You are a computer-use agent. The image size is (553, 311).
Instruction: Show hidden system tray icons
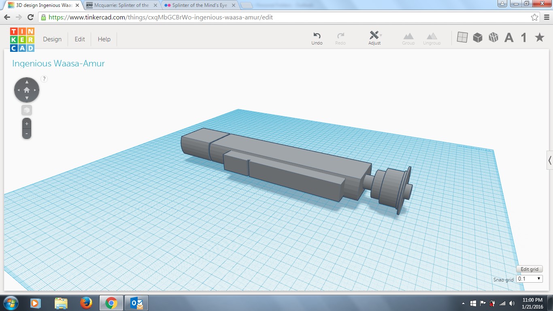(463, 303)
